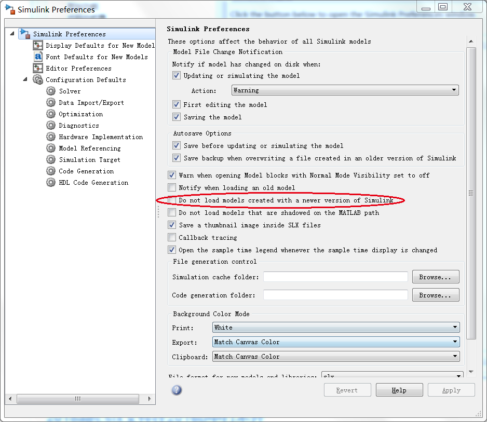Enable Callback tracing
Screen dimensions: 487x422
(172, 237)
